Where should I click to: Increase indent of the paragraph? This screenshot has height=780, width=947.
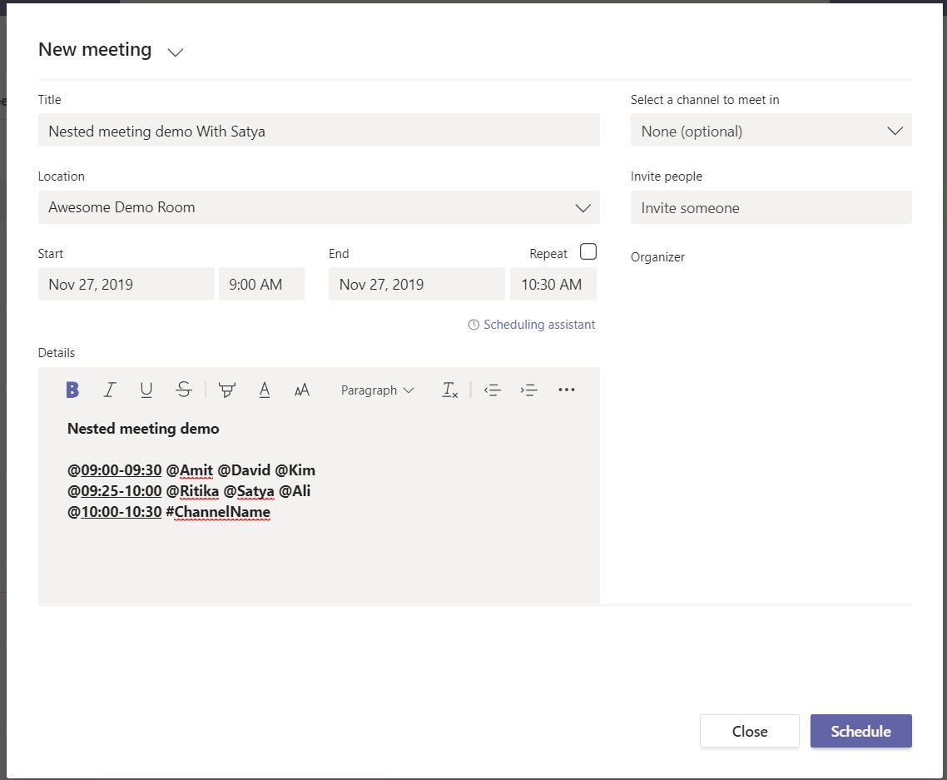tap(529, 390)
